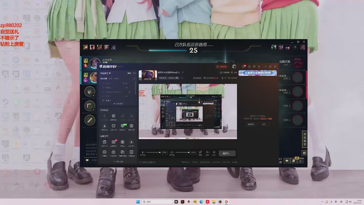Open the box icon next to the headset

(x=254, y=67)
